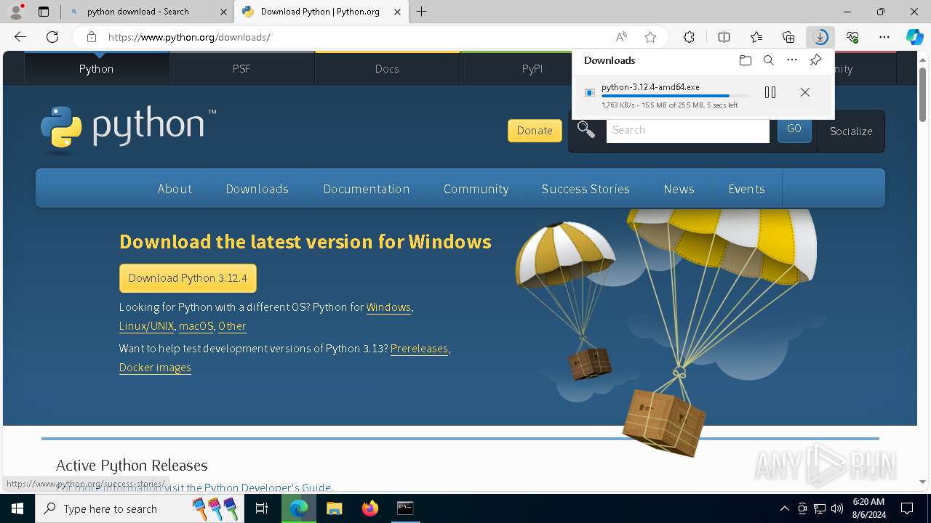Screen dimensions: 931x523
Task: Open File Explorer from the taskbar
Action: click(x=334, y=508)
